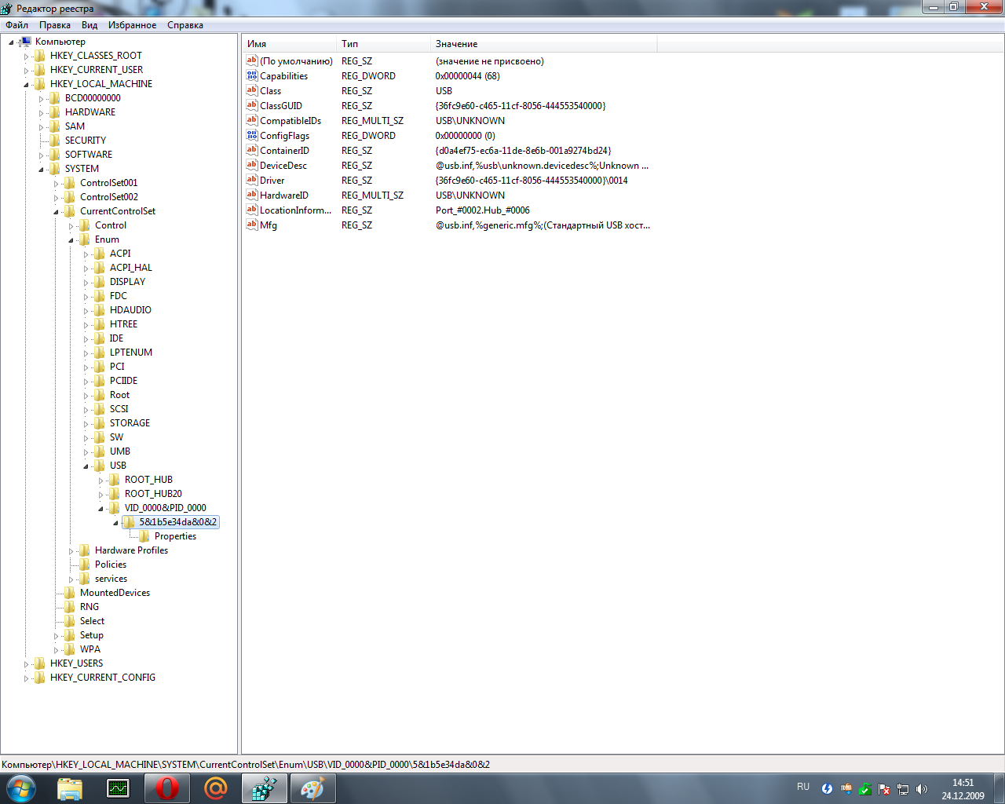Click the volume speaker tray icon
Image resolution: width=1005 pixels, height=804 pixels.
(922, 789)
